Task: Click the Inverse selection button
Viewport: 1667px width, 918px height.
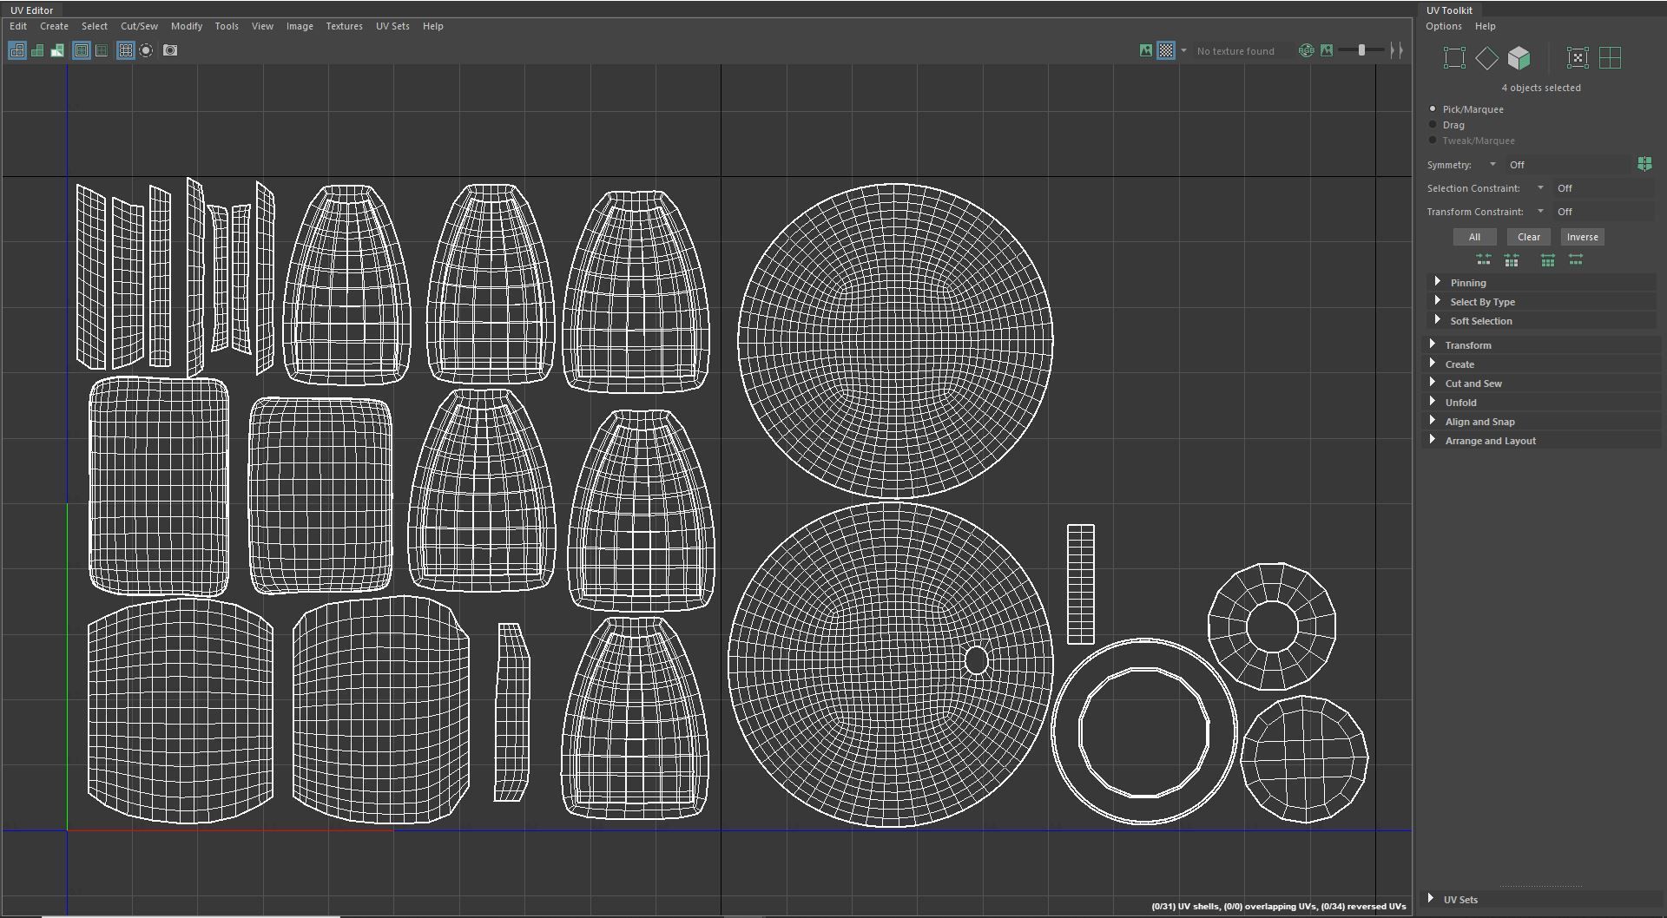Action: click(1582, 236)
